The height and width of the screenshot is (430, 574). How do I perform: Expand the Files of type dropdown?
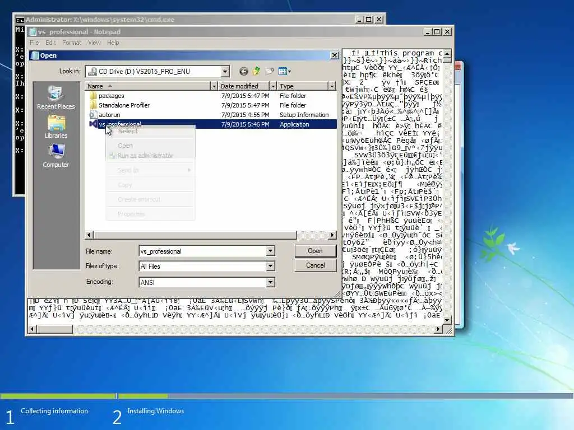click(270, 266)
